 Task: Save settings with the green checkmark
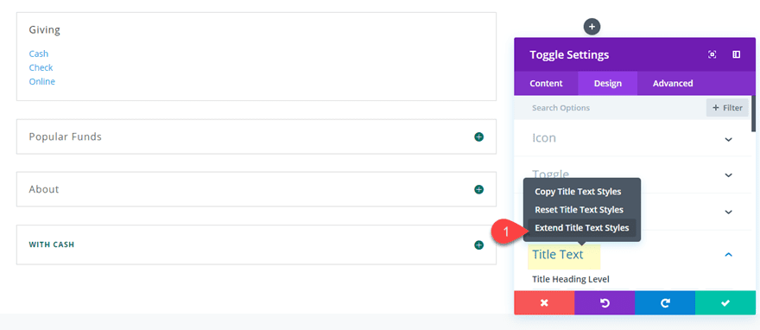click(x=725, y=303)
